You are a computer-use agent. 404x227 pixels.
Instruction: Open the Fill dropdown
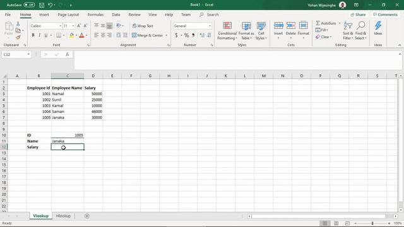[322, 30]
